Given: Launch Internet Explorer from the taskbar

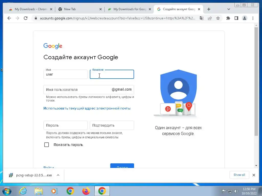Looking at the screenshot, I should coord(23,191).
